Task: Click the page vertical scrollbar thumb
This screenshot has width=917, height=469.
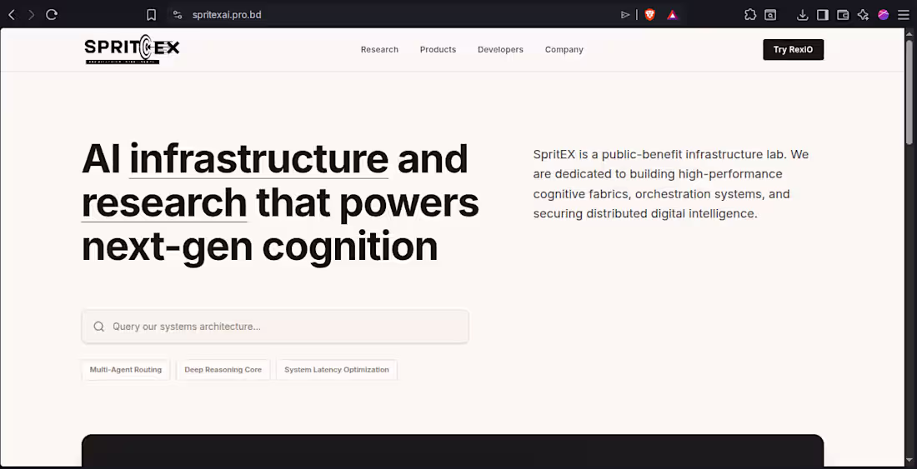Action: point(909,92)
